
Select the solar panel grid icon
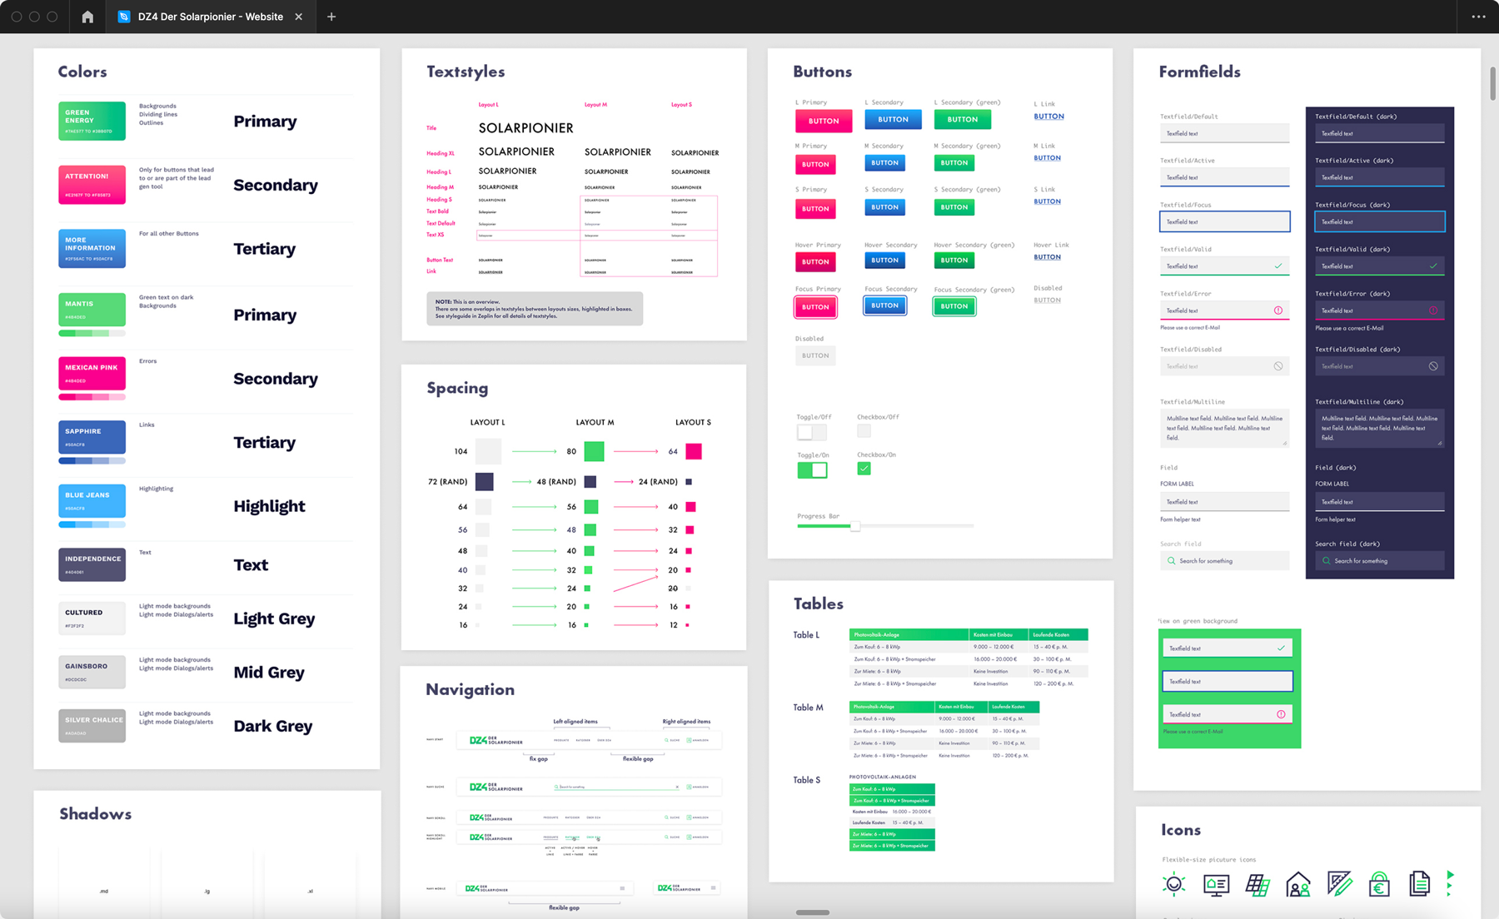1257,884
